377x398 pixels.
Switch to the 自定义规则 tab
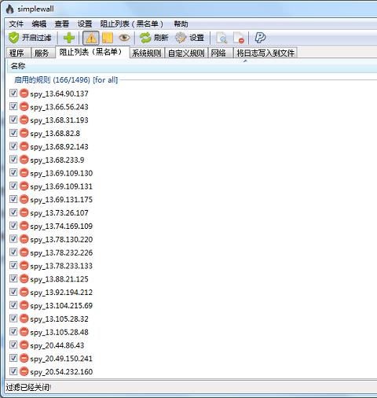pos(186,53)
